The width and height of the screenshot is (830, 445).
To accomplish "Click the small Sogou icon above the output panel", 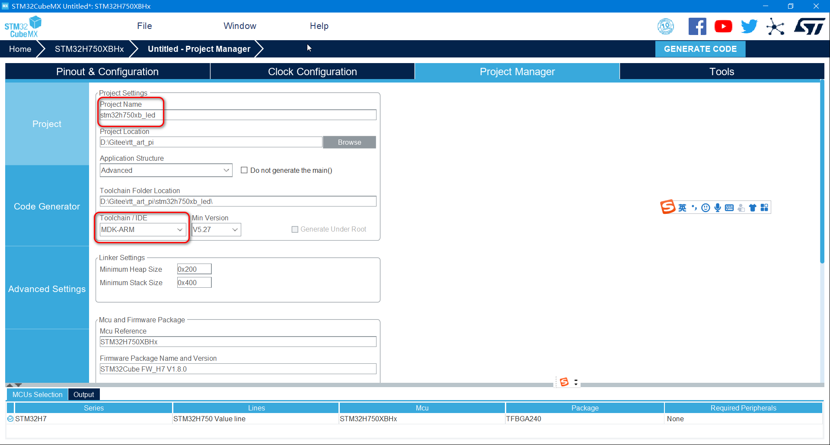I will point(564,382).
